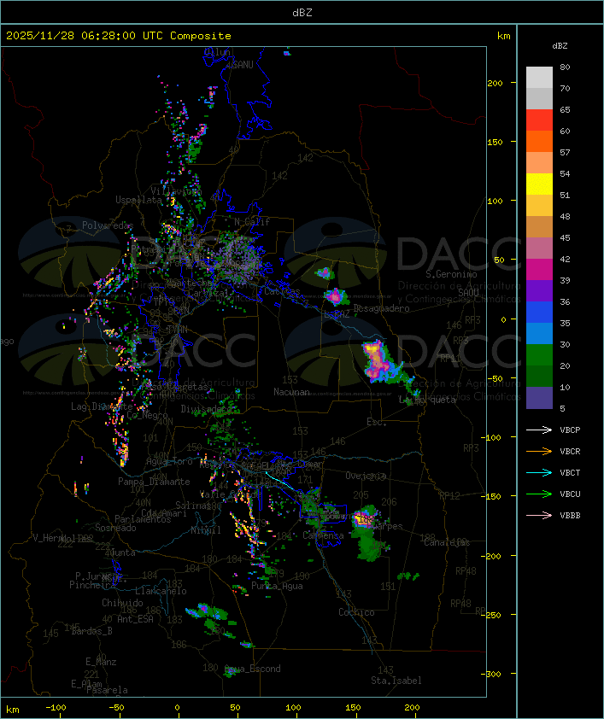
Task: Click the cyan VBCT arrow in legend
Action: (x=539, y=472)
